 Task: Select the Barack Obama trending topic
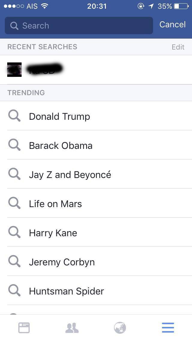61,146
